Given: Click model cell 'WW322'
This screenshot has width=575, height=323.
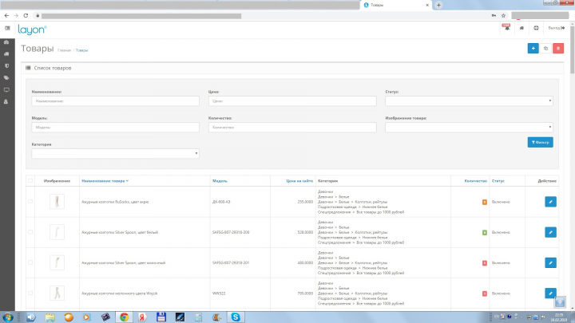Looking at the screenshot, I should tap(219, 293).
